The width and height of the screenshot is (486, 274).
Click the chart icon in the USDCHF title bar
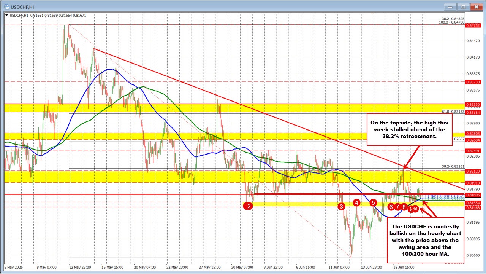click(6, 6)
